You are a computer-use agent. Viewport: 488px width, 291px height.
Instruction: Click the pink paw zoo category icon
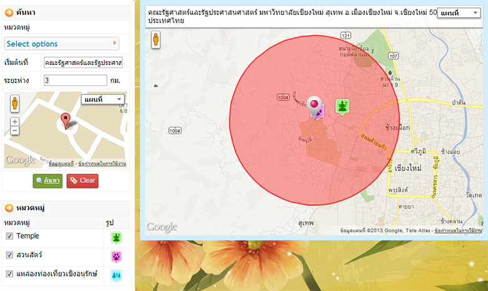pyautogui.click(x=116, y=257)
